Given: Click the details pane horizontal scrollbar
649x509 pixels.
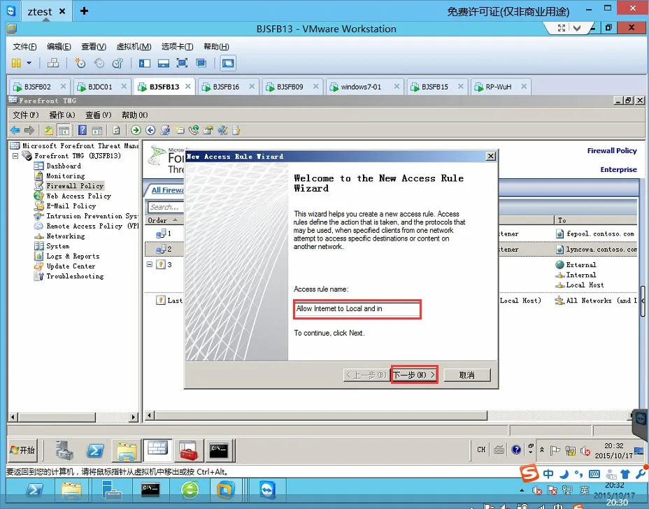Looking at the screenshot, I should (321, 415).
